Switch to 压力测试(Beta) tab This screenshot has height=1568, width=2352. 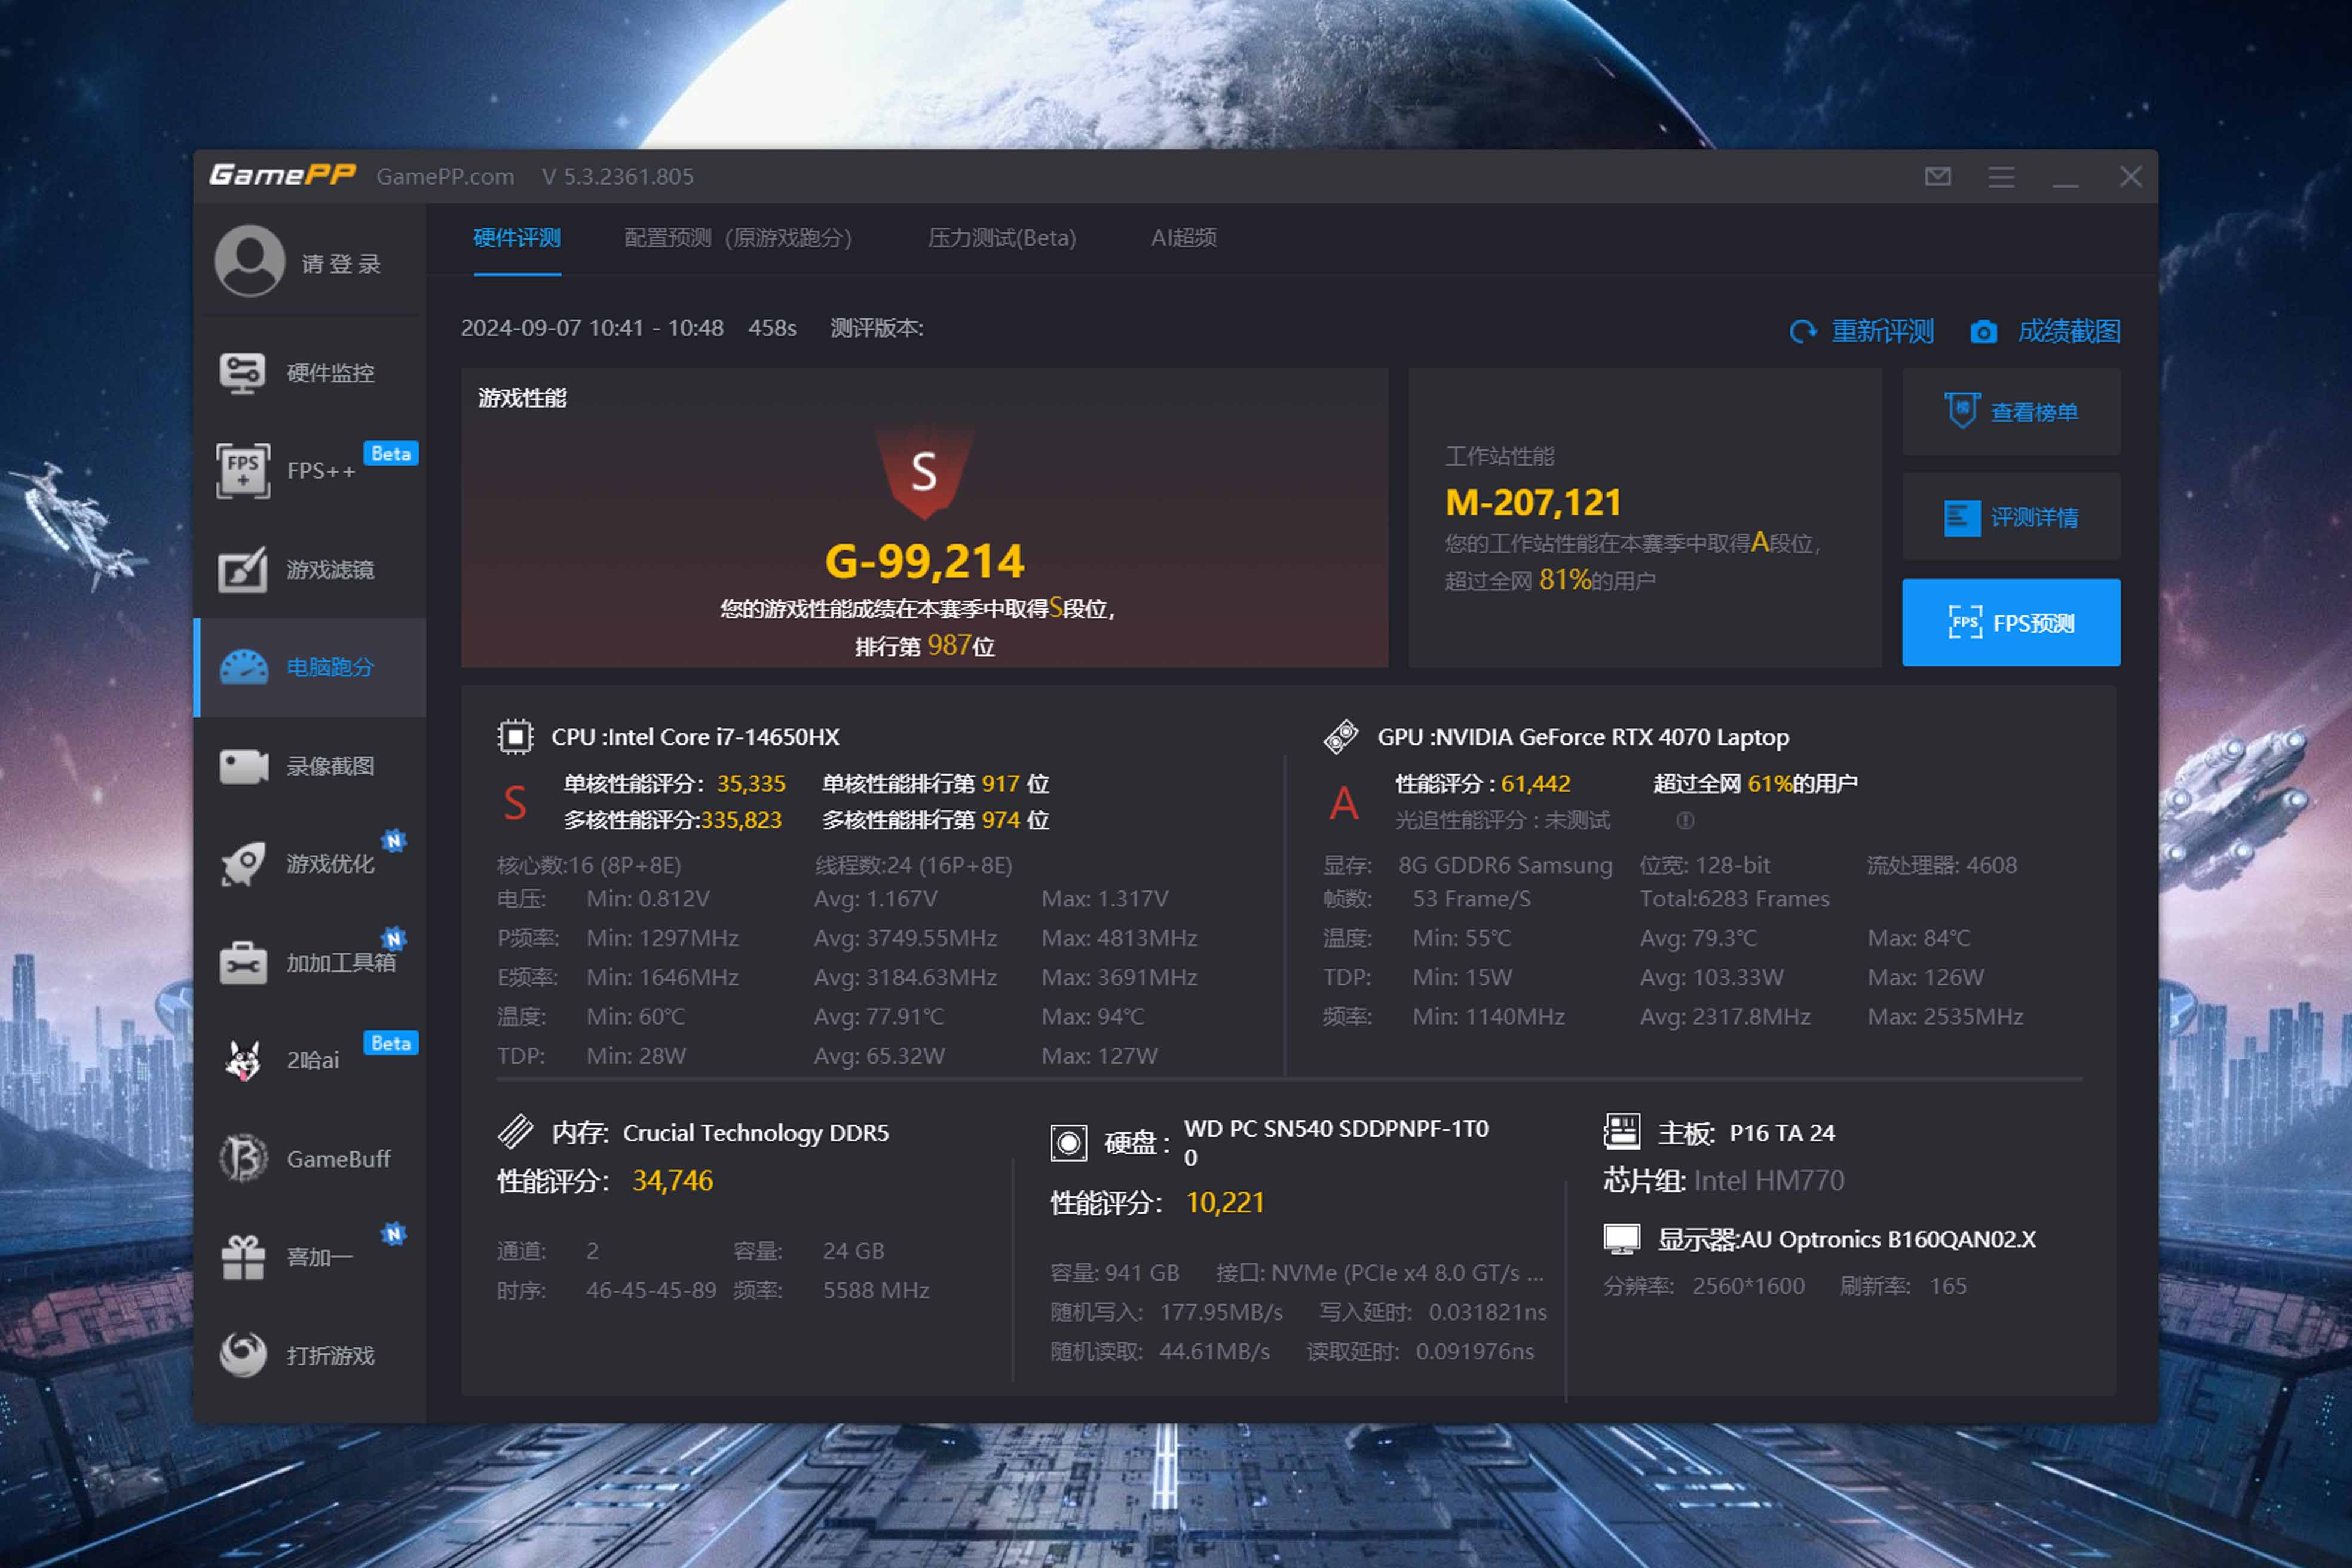(x=1001, y=238)
